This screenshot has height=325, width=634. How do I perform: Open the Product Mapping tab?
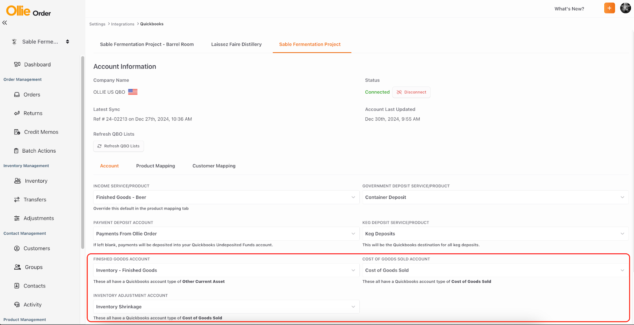point(155,166)
